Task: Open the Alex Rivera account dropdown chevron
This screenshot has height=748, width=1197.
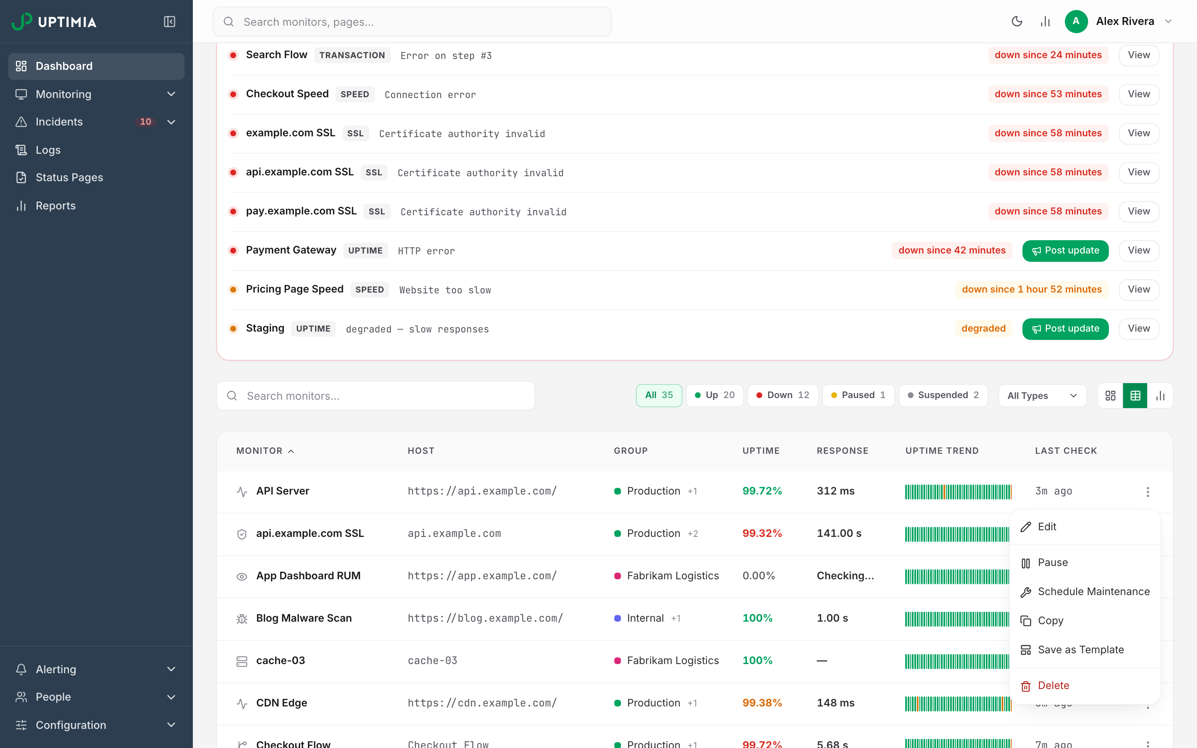Action: (1168, 21)
